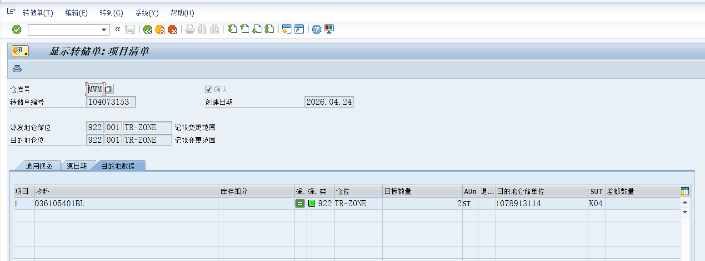This screenshot has width=705, height=261.
Task: Open the 系统(Y) menu
Action: 146,13
